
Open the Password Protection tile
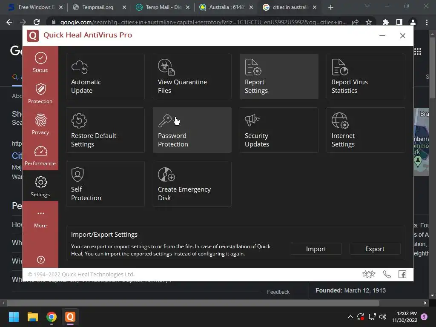tap(192, 130)
